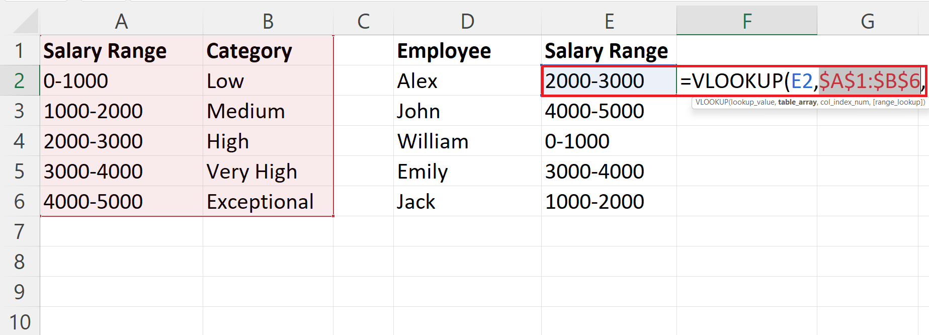This screenshot has height=335, width=929.
Task: Click col_index_num argument in formula tooltip
Action: click(844, 102)
